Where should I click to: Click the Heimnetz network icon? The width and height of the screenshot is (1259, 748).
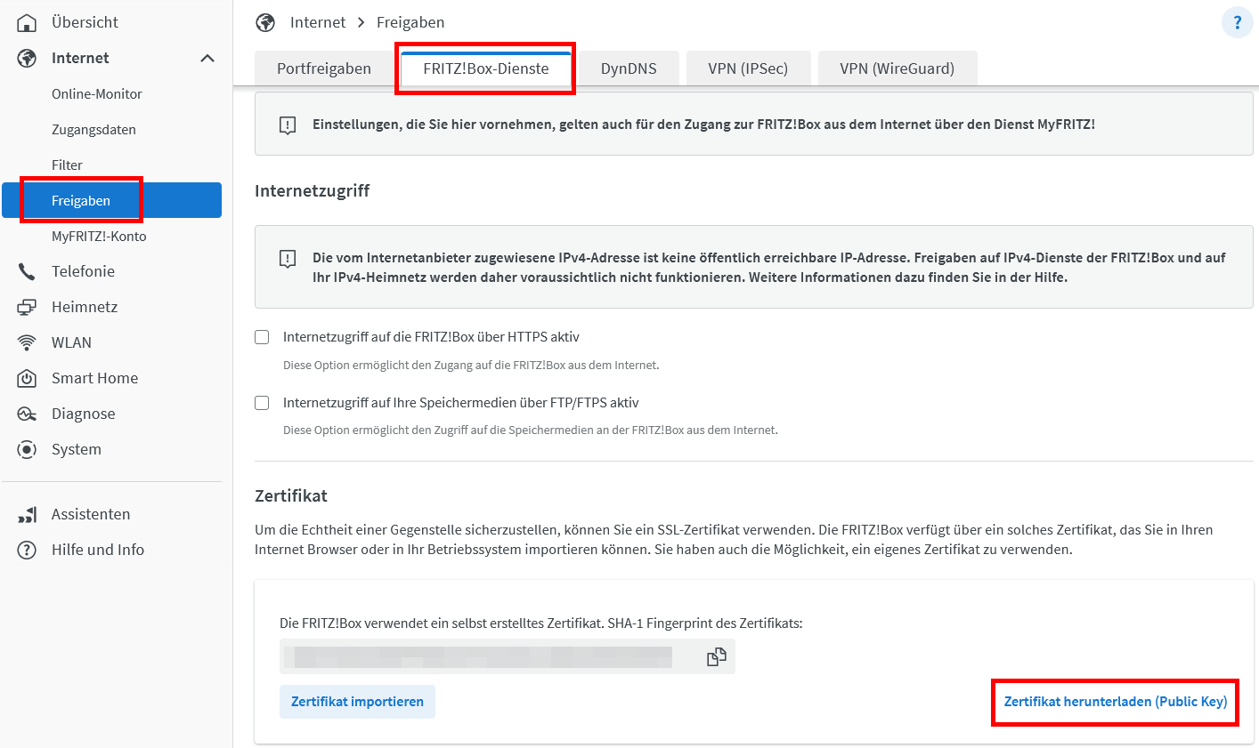pyautogui.click(x=28, y=307)
